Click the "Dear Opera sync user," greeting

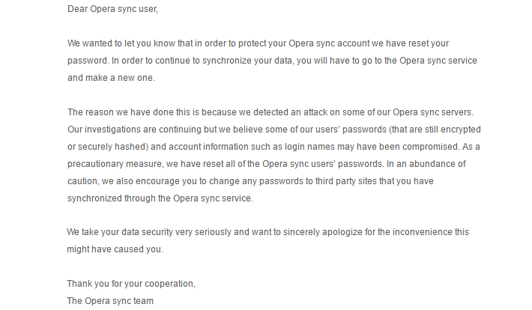[x=112, y=10]
